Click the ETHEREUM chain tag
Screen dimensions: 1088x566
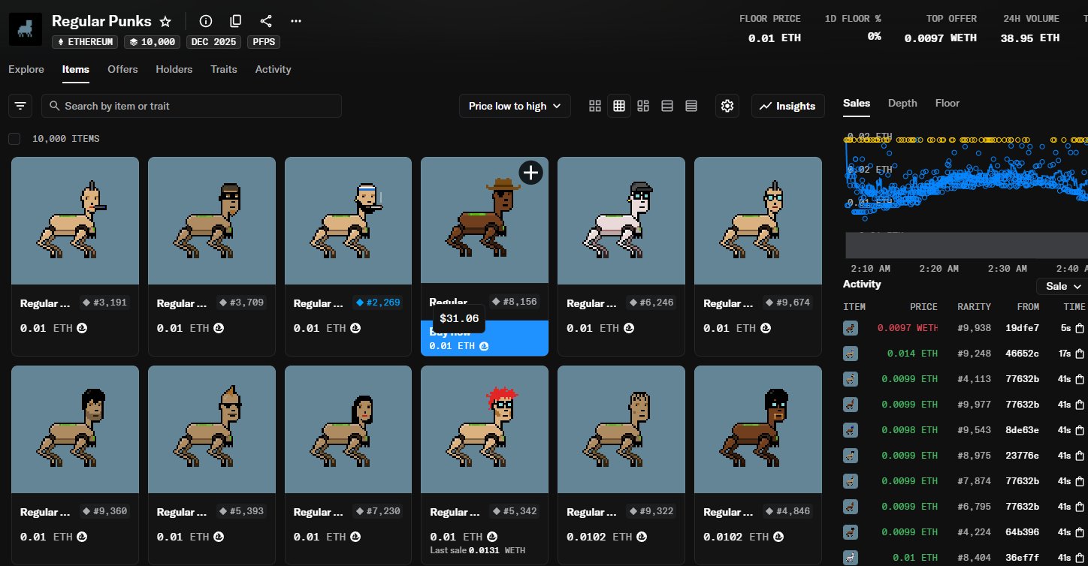(85, 42)
